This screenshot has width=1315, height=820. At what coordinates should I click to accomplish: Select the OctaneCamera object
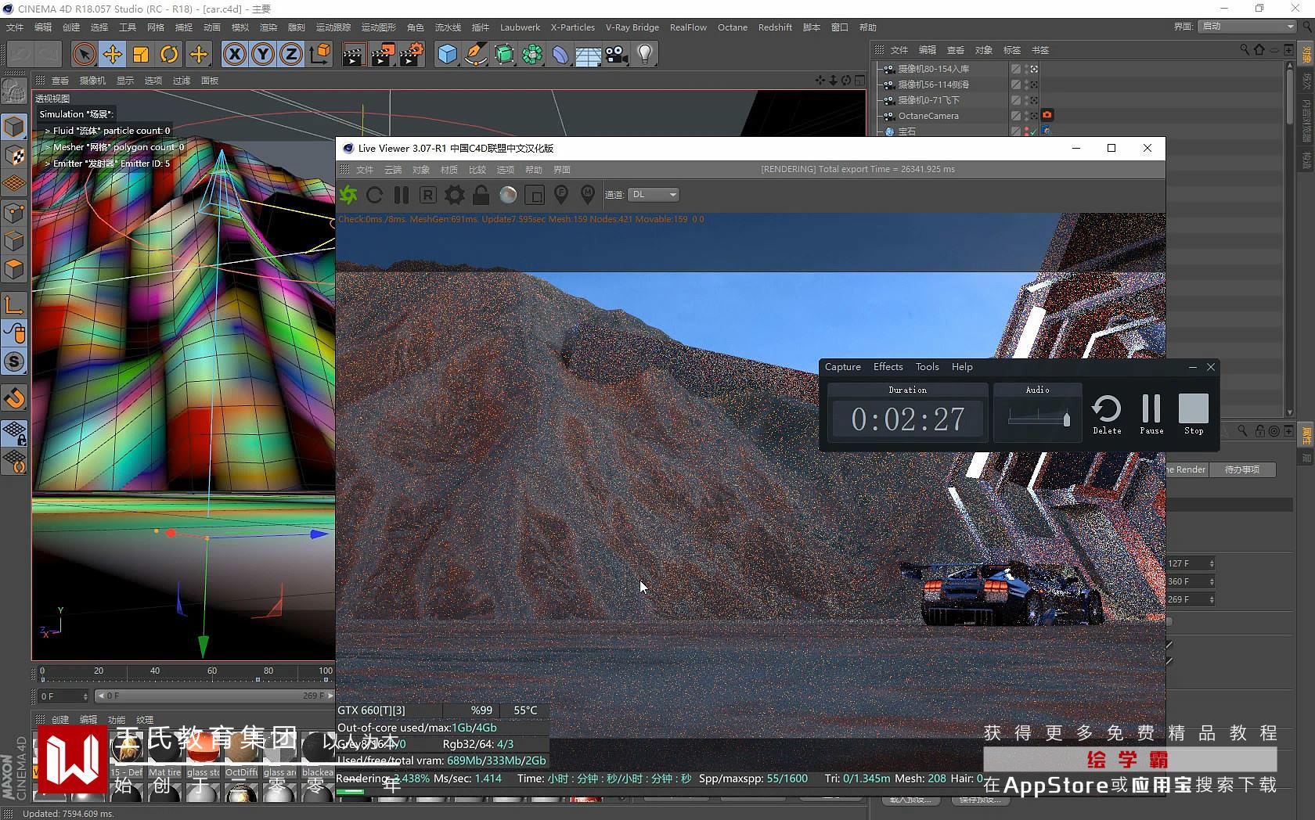click(x=928, y=116)
